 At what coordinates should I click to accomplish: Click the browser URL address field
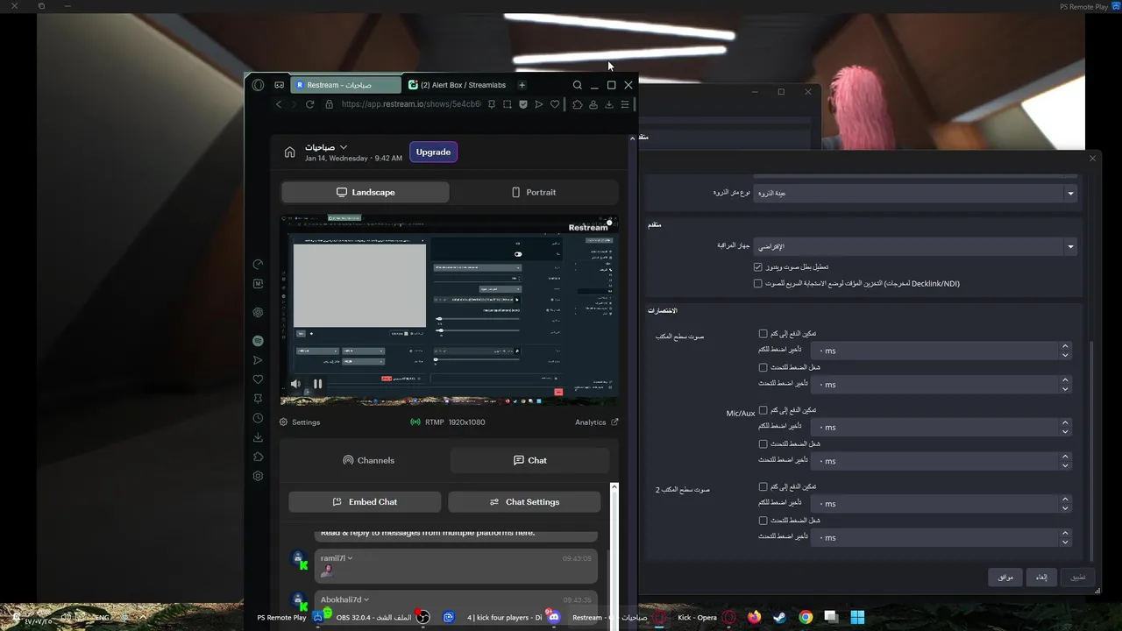point(410,104)
